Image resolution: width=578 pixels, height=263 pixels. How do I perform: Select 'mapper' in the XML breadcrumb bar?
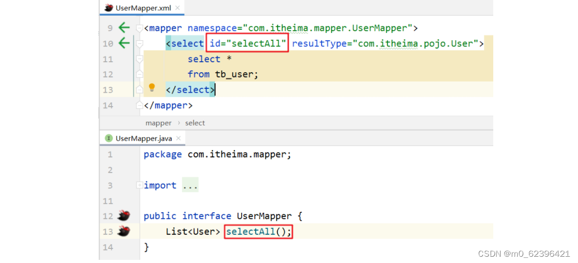(158, 123)
